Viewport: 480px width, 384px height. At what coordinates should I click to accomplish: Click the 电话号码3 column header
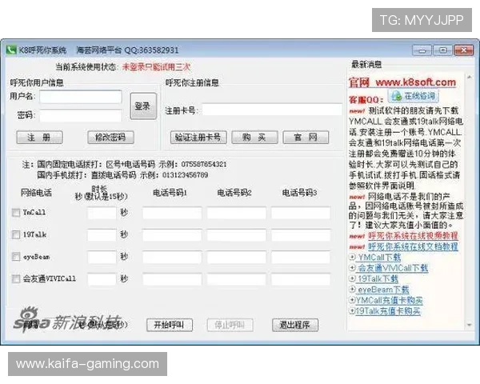299,193
